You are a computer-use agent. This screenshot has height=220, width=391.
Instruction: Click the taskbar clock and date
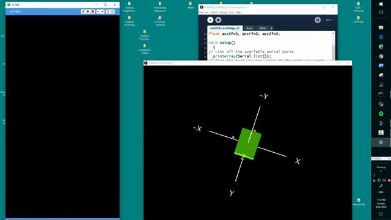tap(381, 204)
